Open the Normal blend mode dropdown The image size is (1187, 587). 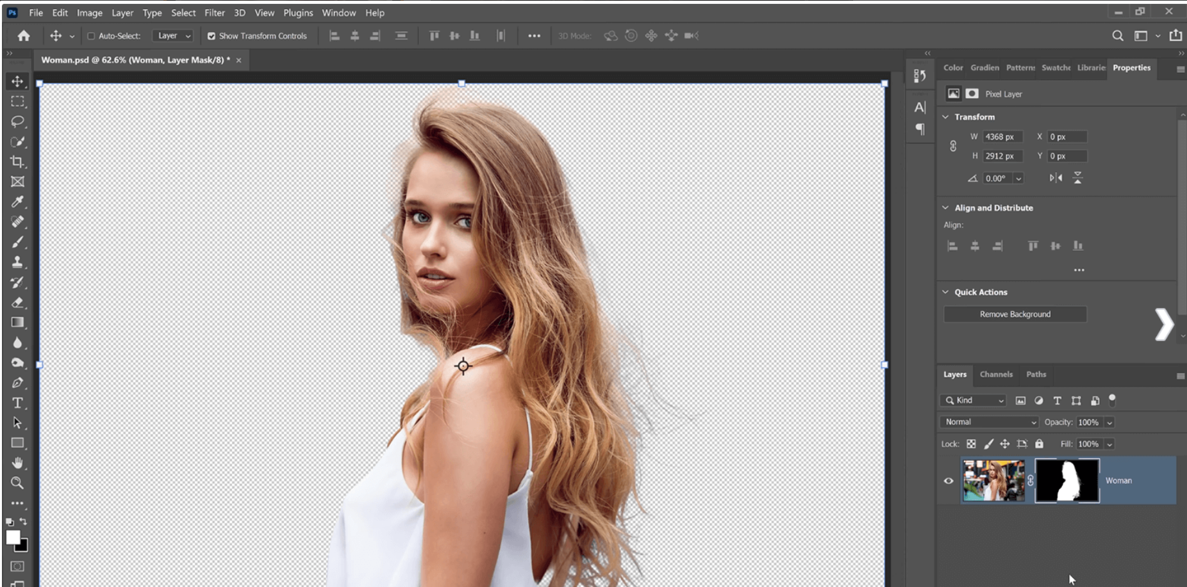tap(990, 422)
